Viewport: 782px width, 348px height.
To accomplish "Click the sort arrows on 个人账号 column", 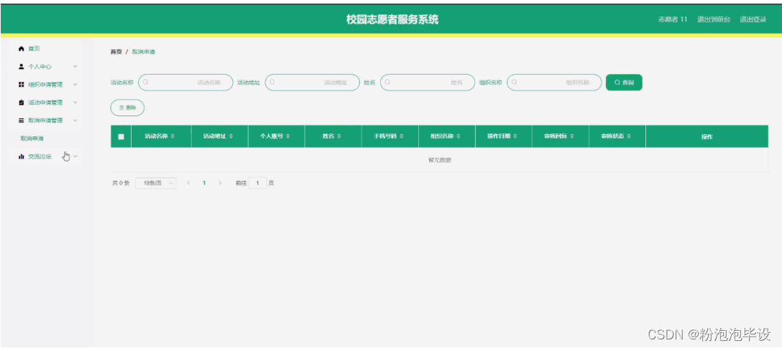I will [x=287, y=136].
